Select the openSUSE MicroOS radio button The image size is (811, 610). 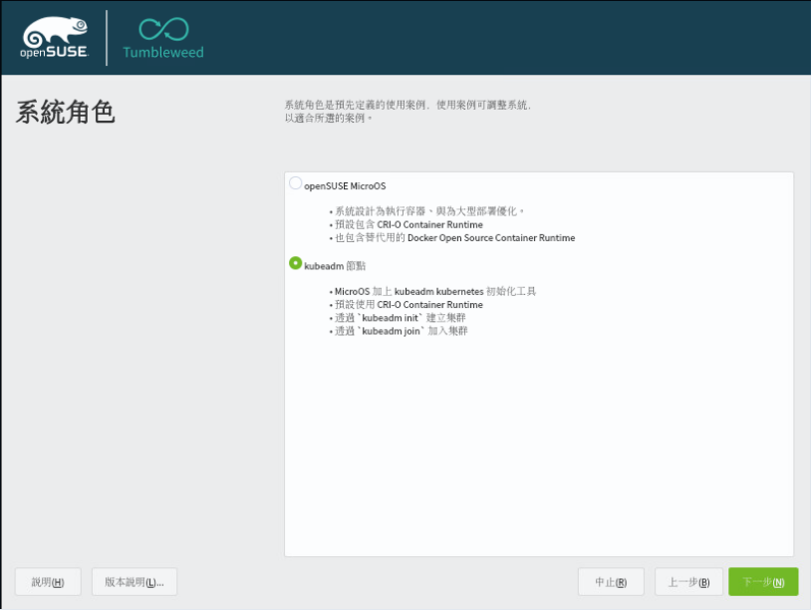pyautogui.click(x=295, y=183)
